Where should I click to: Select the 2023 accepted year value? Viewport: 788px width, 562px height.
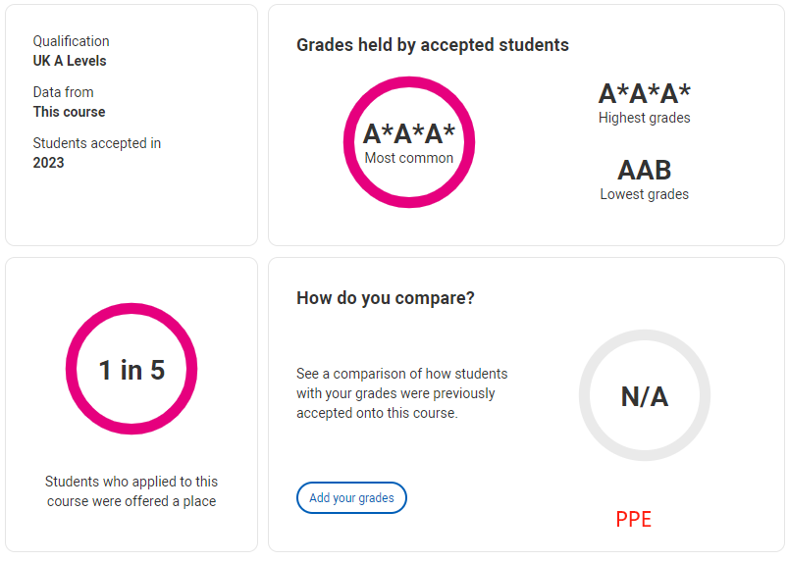49,163
